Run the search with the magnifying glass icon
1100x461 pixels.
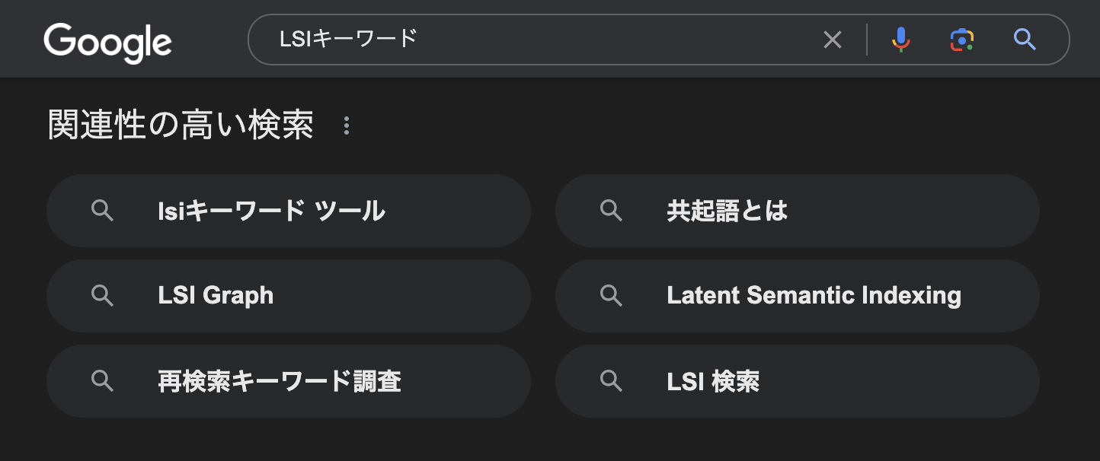coord(1024,39)
